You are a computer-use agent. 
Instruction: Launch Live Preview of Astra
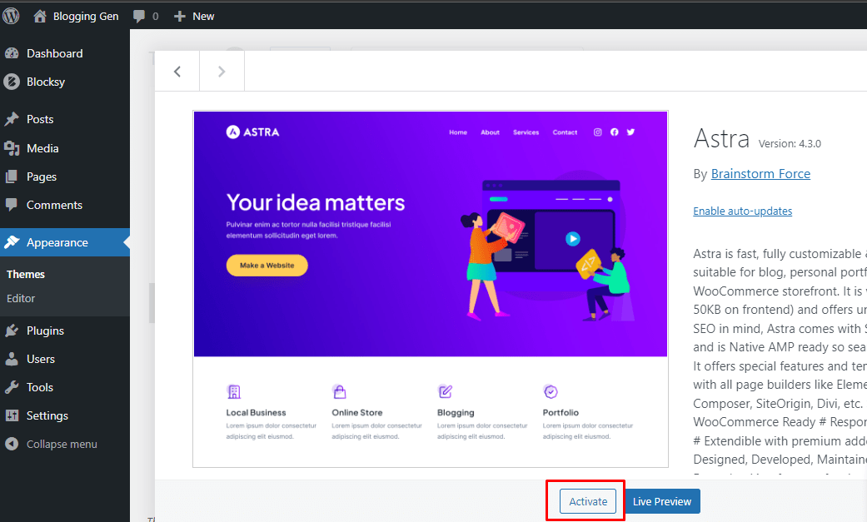(661, 501)
